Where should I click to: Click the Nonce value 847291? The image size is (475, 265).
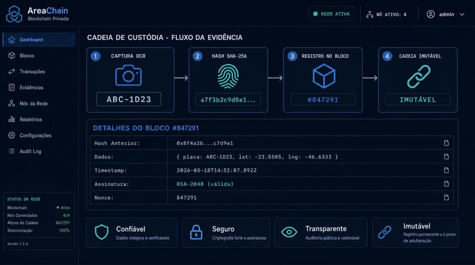tap(187, 197)
